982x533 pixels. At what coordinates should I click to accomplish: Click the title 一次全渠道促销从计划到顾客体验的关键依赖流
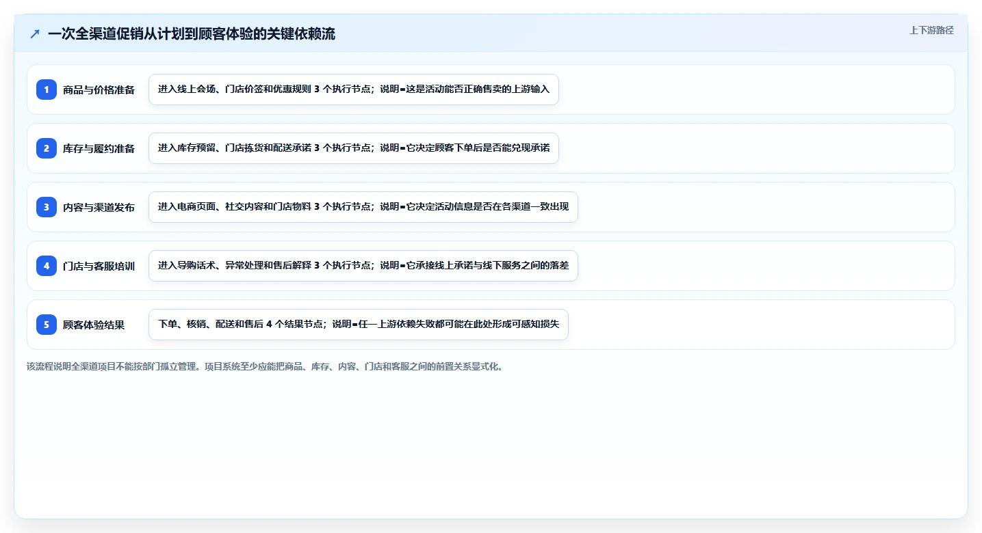click(192, 34)
